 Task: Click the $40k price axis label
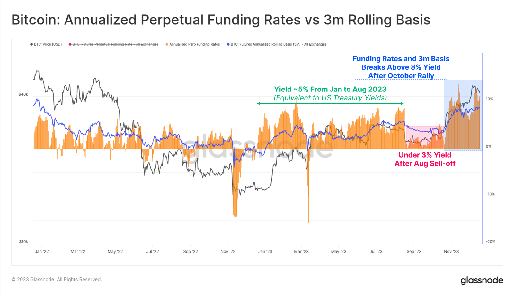pos(23,94)
